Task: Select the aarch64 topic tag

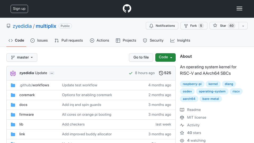Action: pos(189,99)
